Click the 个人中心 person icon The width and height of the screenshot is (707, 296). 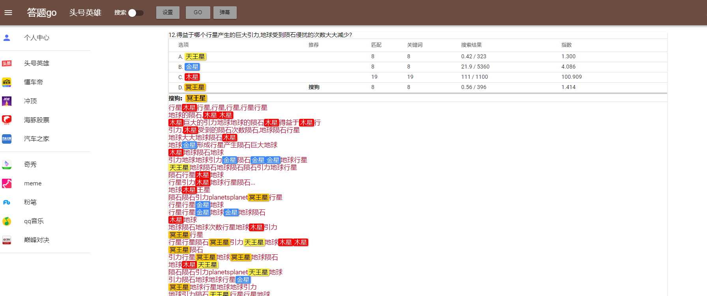[x=7, y=38]
